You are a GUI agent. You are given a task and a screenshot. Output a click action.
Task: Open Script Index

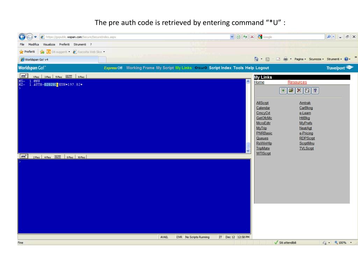(220, 68)
